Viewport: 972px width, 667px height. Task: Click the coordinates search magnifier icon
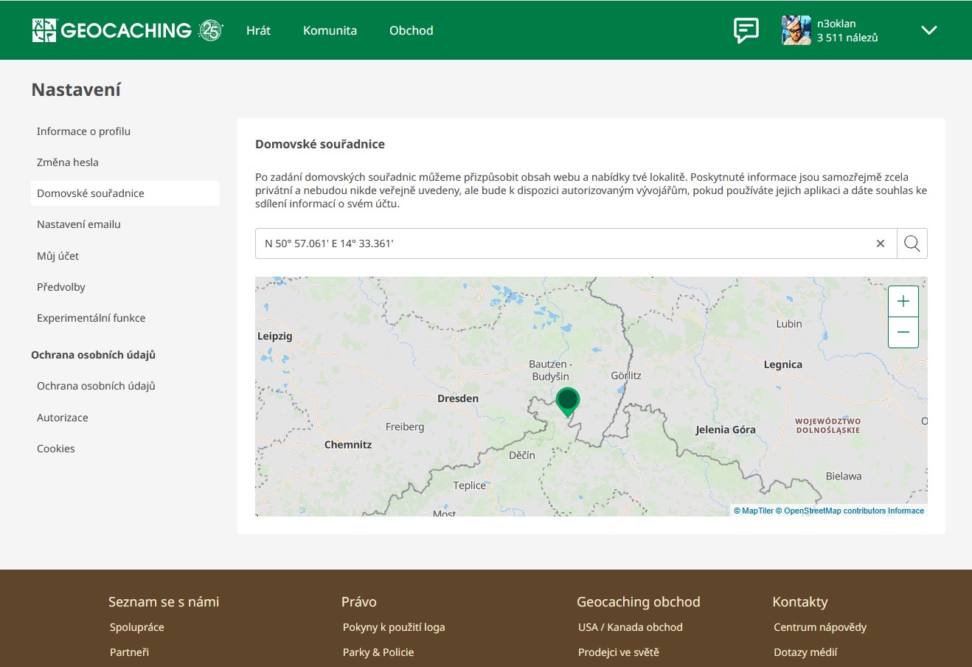coord(912,243)
